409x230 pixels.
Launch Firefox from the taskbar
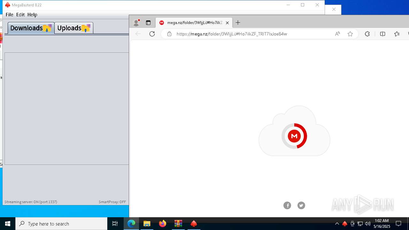coord(163,224)
